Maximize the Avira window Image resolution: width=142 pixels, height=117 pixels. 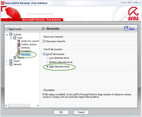click(129, 2)
